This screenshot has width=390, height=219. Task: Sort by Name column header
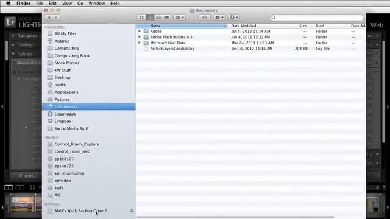[x=182, y=26]
